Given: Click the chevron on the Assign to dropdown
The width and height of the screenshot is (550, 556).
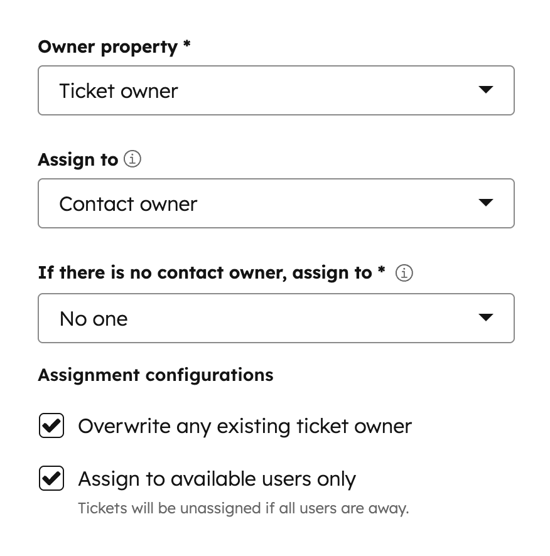Looking at the screenshot, I should point(485,203).
